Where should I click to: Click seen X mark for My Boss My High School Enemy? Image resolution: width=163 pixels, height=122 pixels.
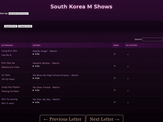(115, 78)
